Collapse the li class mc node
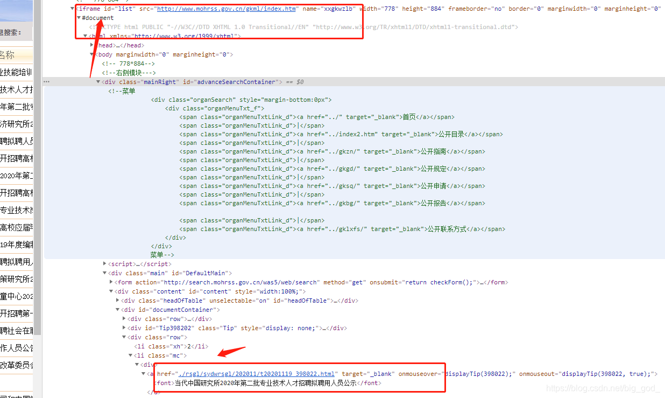The image size is (665, 398). [x=130, y=355]
